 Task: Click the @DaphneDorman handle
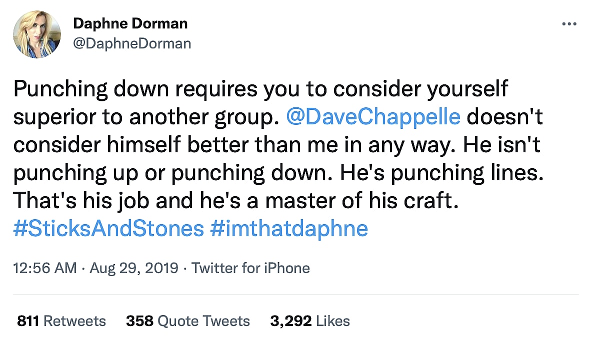click(x=132, y=43)
